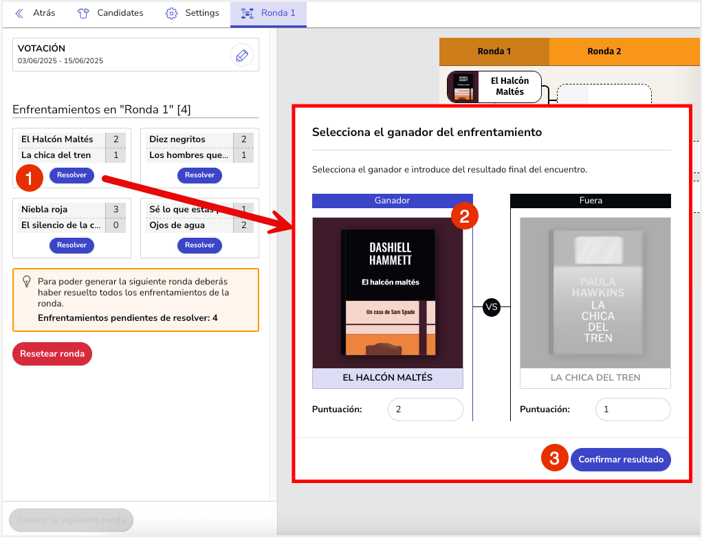Switch to the Ronda 1 tab
The image size is (702, 538).
(268, 14)
